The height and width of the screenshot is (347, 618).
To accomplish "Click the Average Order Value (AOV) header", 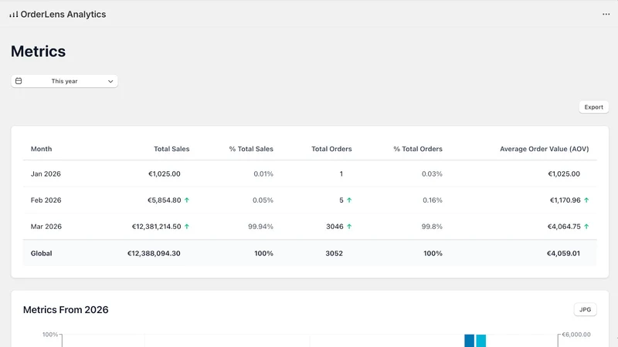I will coord(545,149).
